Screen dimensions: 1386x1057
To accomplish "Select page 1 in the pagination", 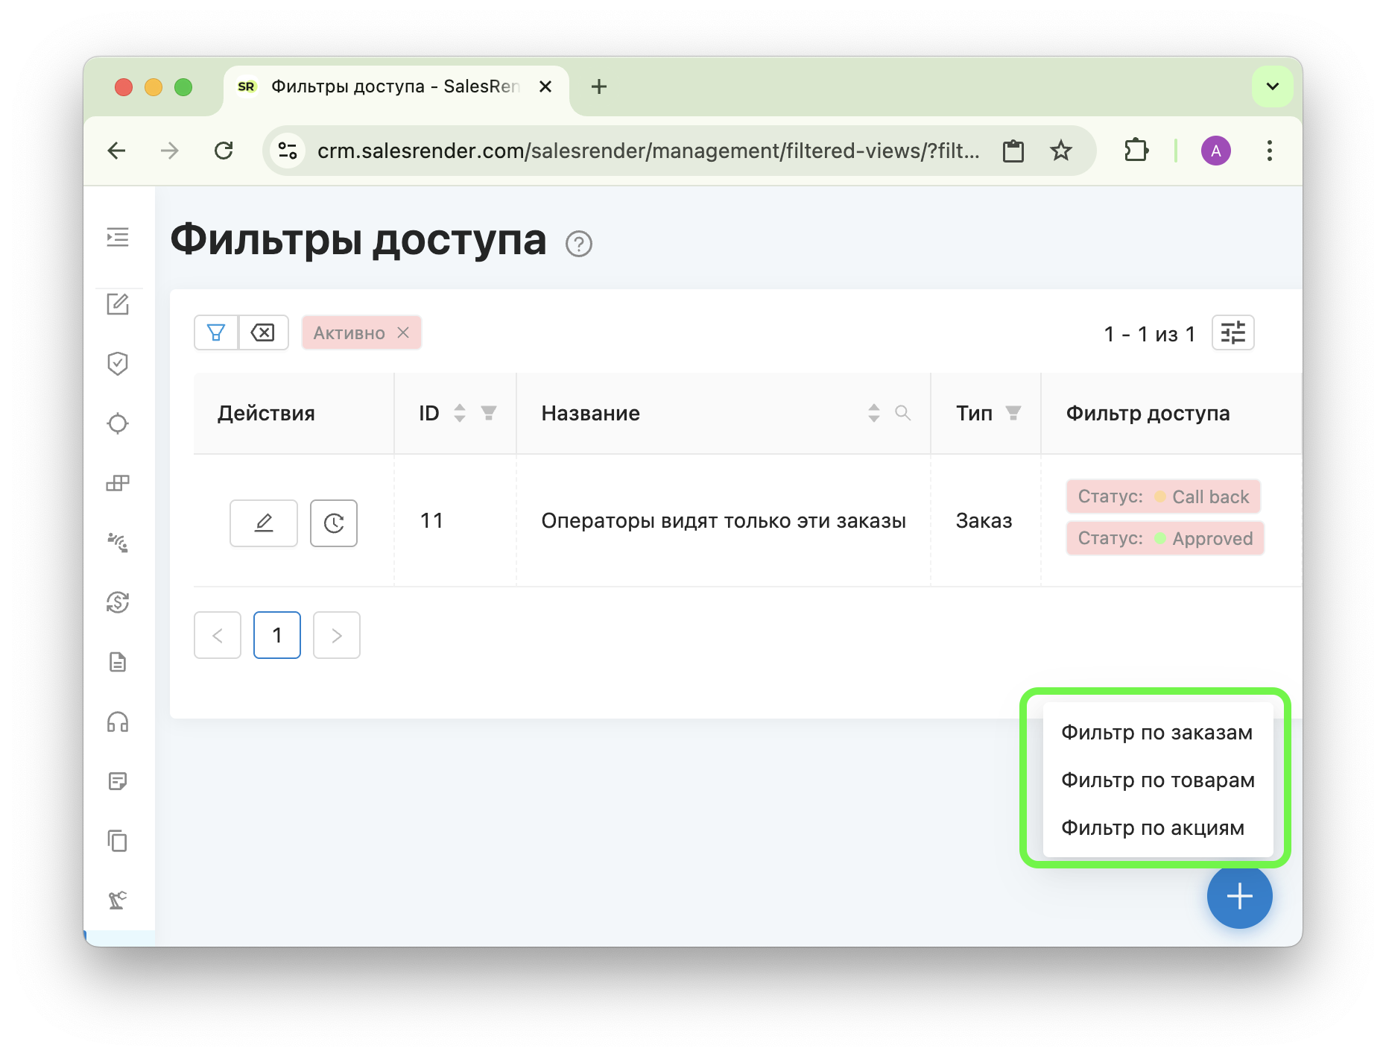I will coord(276,634).
